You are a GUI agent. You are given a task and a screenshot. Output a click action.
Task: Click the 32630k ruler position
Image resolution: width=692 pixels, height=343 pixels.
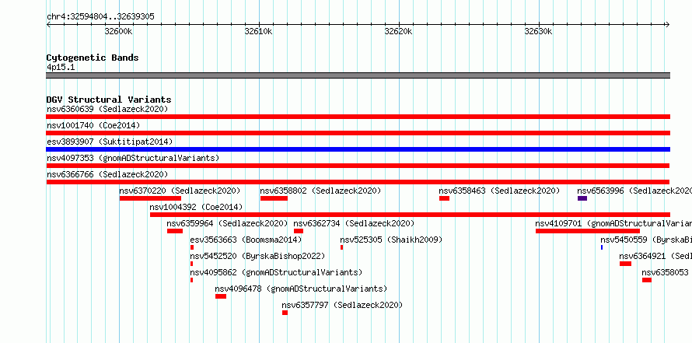538,31
